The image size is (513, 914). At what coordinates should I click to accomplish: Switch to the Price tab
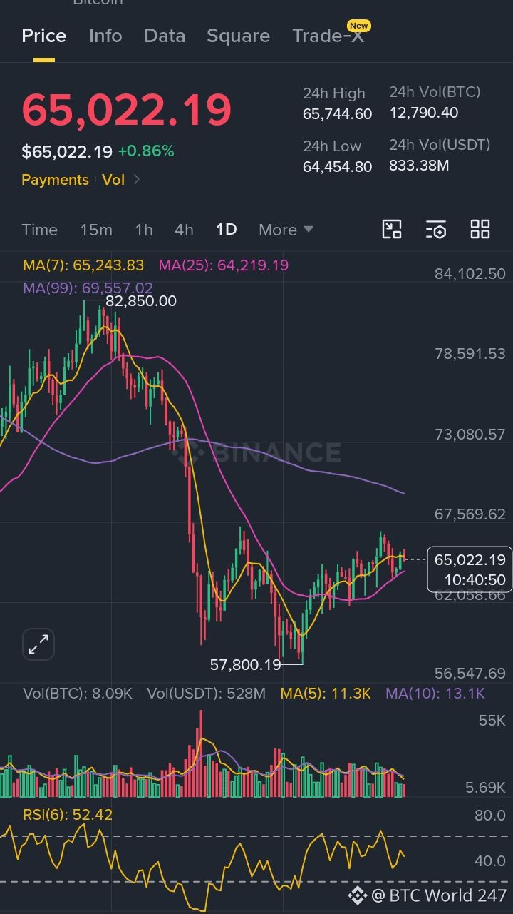[44, 36]
